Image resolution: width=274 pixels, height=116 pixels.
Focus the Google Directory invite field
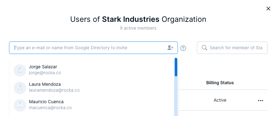click(x=94, y=48)
